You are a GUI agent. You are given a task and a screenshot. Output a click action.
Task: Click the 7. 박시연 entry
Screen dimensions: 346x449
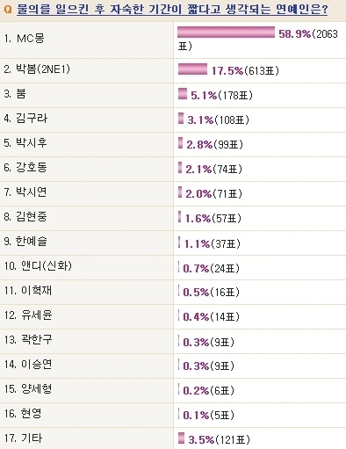(25, 192)
